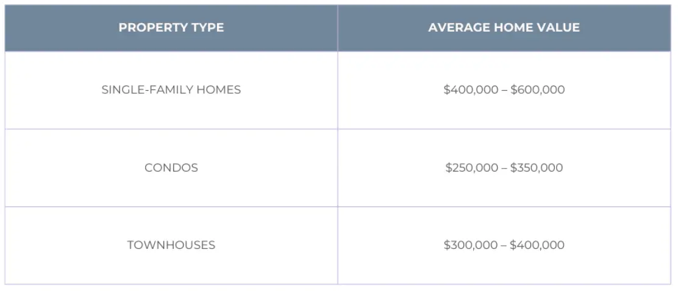The height and width of the screenshot is (291, 678).
Task: Click the dash between $250,000 and $350,000
Action: point(504,168)
